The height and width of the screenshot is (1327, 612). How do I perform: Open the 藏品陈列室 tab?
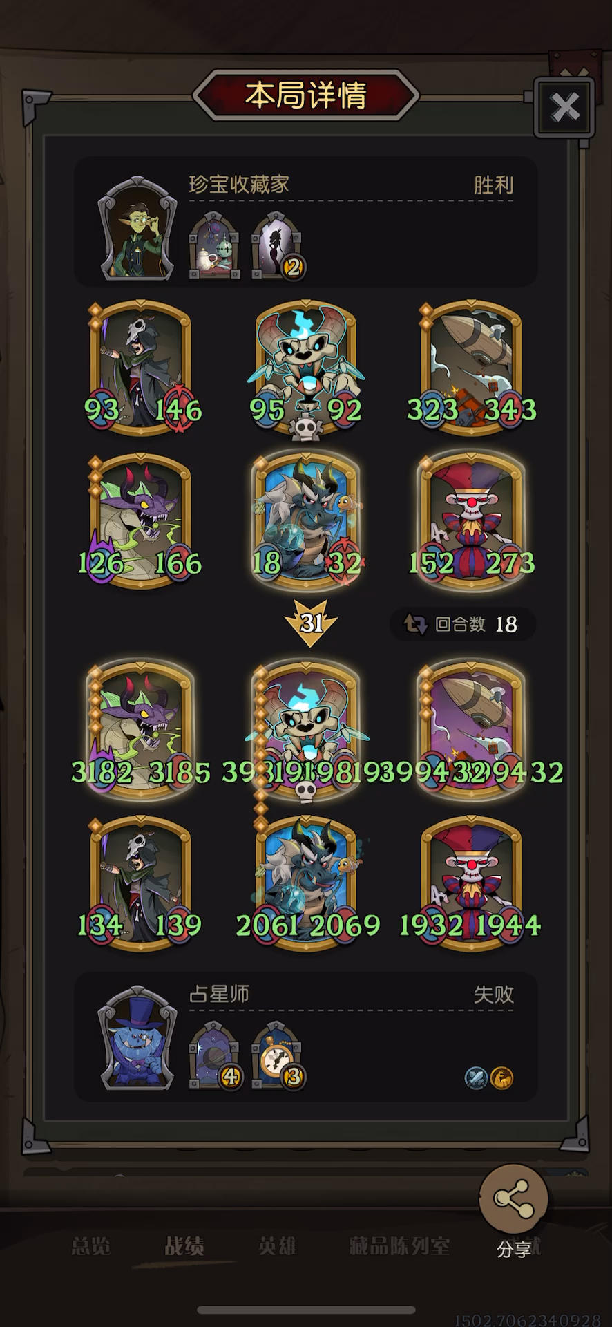coord(399,1246)
